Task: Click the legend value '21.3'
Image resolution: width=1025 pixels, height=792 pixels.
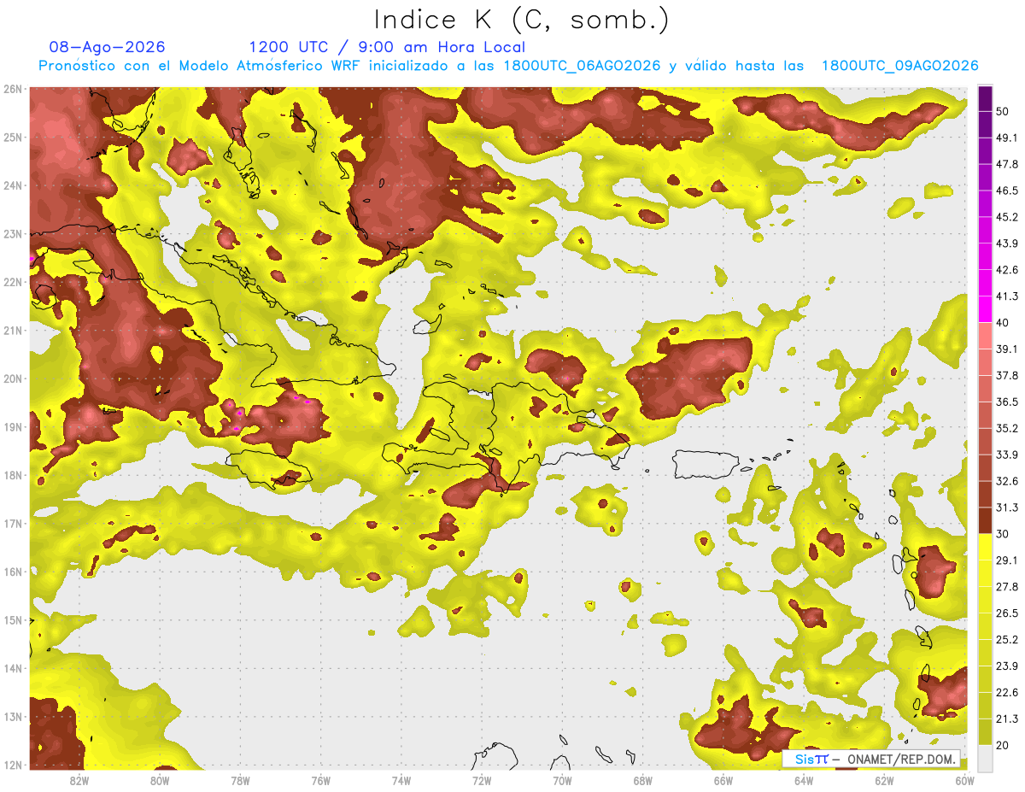Action: [1007, 719]
